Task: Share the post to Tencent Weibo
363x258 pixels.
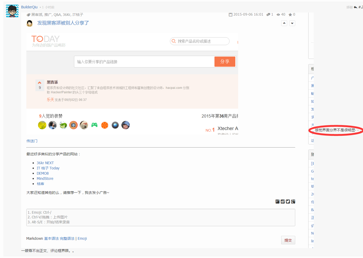Action: [x=278, y=201]
